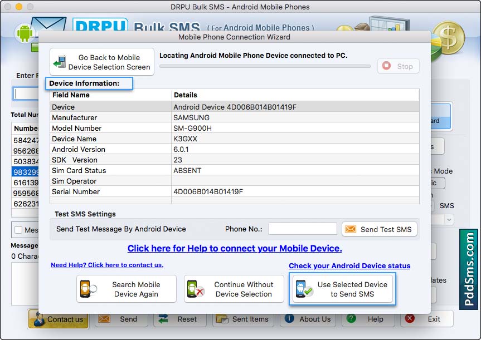Select the Device Name row
The width and height of the screenshot is (481, 340).
point(235,139)
